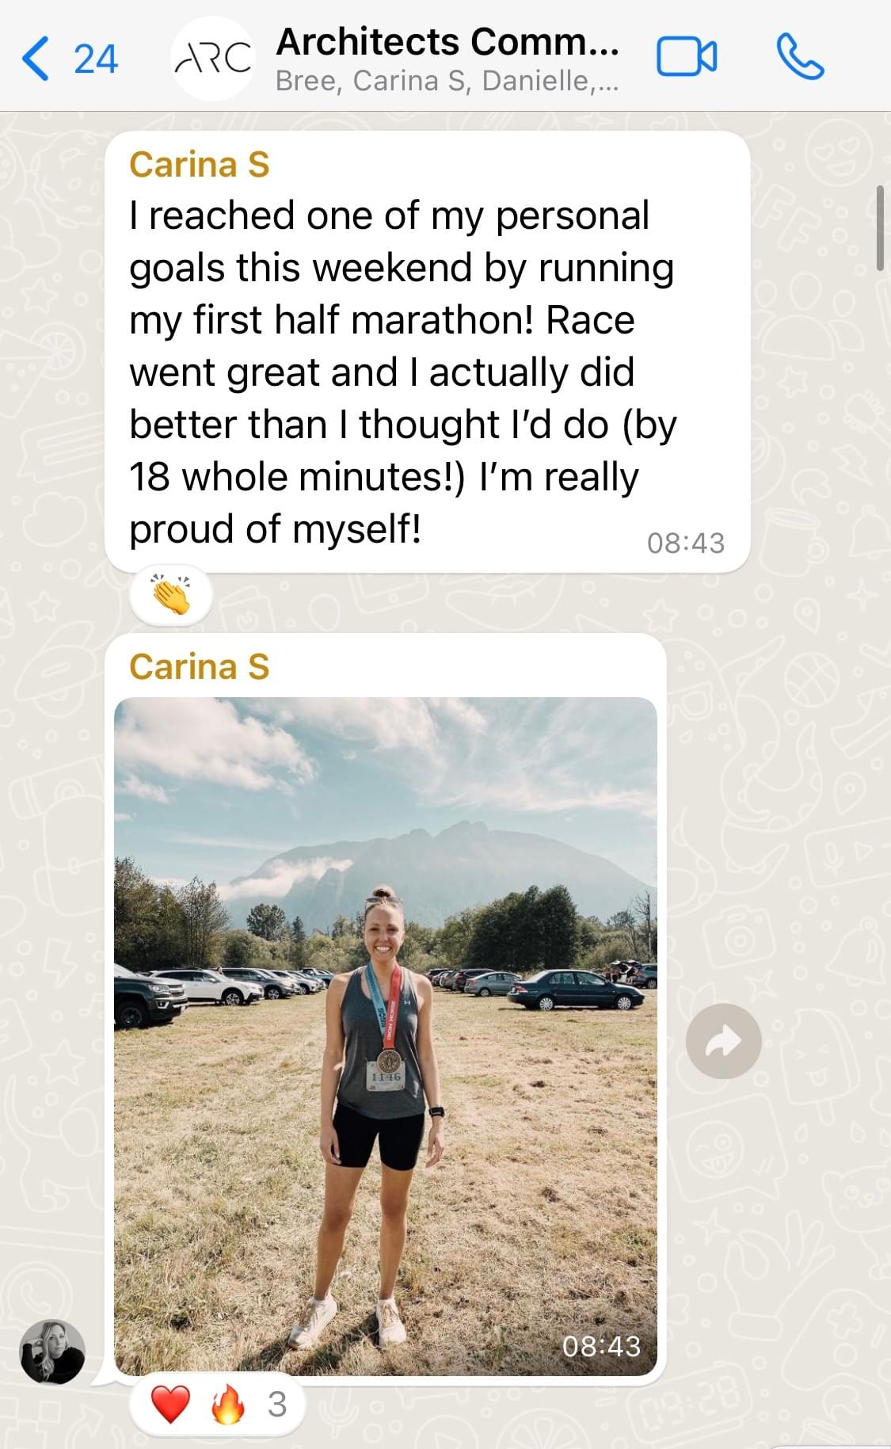View group members list Bree, Carina S, Danielle
Viewport: 891px width, 1449px height.
(x=447, y=81)
